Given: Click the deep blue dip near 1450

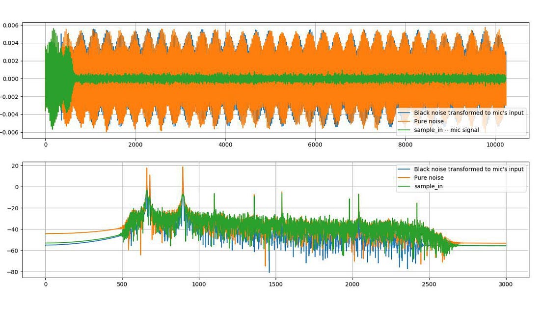Looking at the screenshot, I should pos(269,270).
